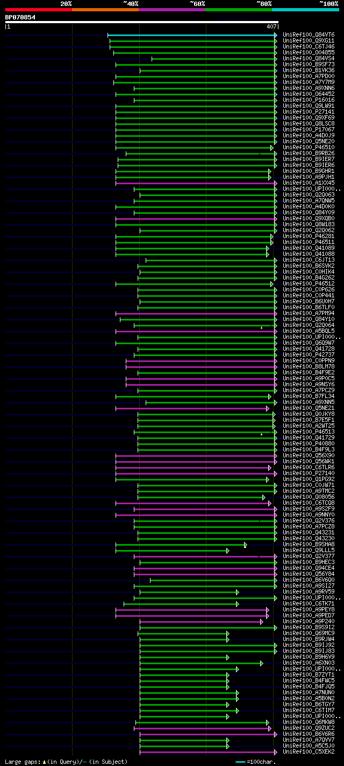
Task: Click the purple ~60% legend segment
Action: pyautogui.click(x=172, y=10)
